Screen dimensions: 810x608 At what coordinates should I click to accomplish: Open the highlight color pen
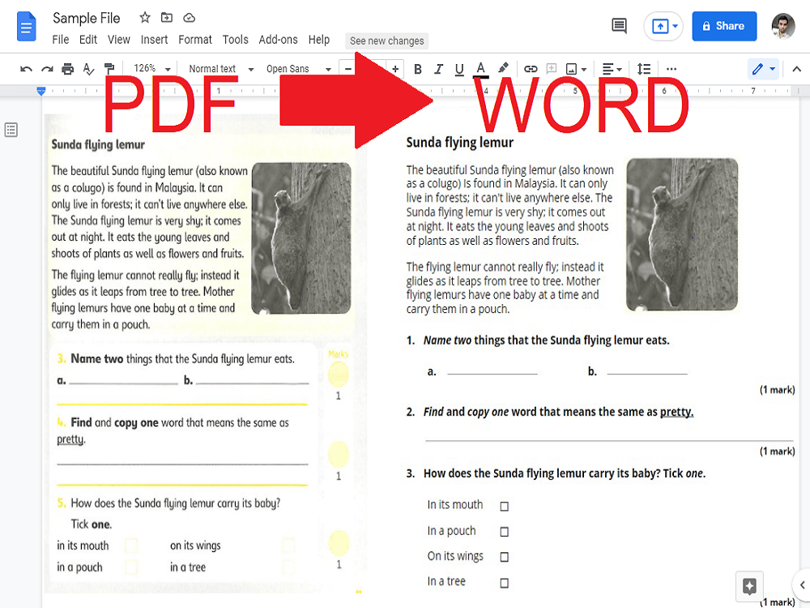coord(503,68)
